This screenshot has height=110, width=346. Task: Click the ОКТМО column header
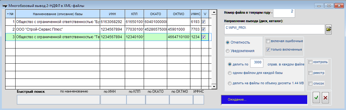click(x=178, y=14)
